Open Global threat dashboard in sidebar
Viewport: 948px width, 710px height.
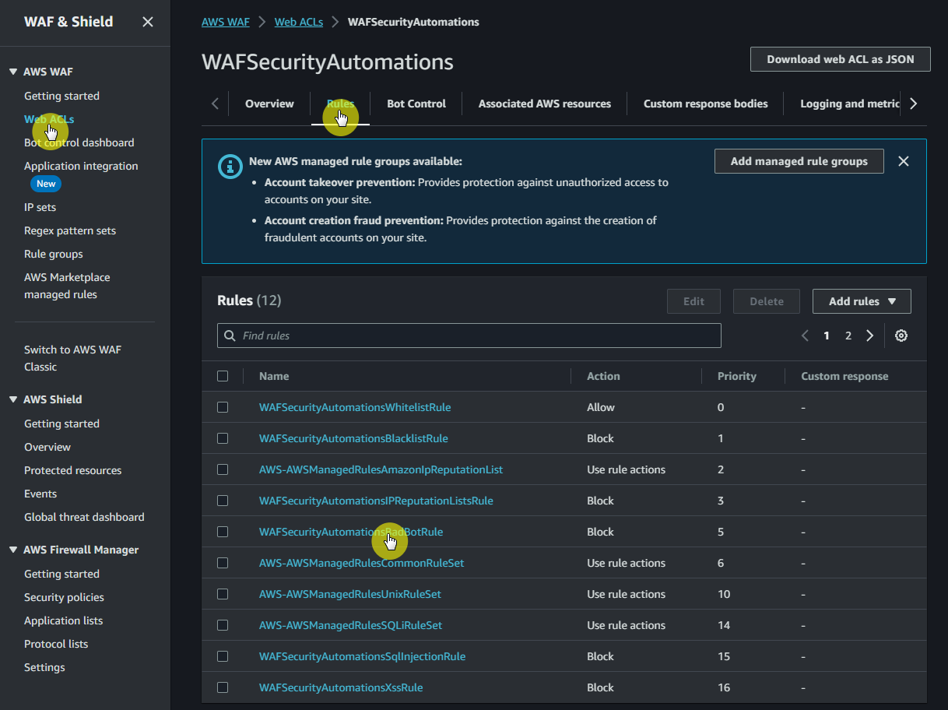tap(84, 517)
